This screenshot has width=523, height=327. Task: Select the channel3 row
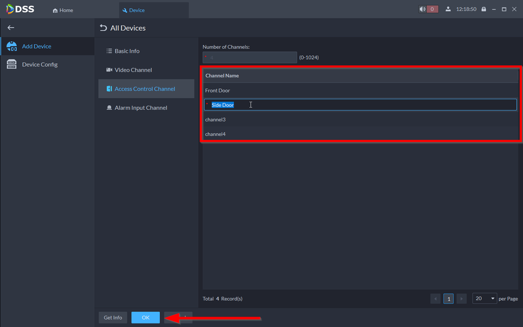click(x=360, y=120)
